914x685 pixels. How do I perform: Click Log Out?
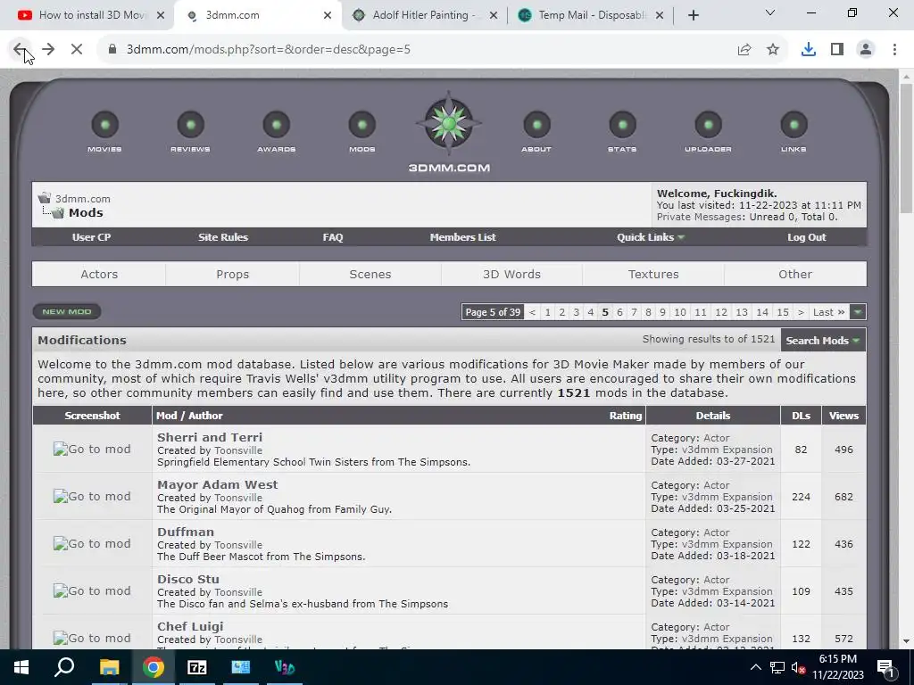807,237
